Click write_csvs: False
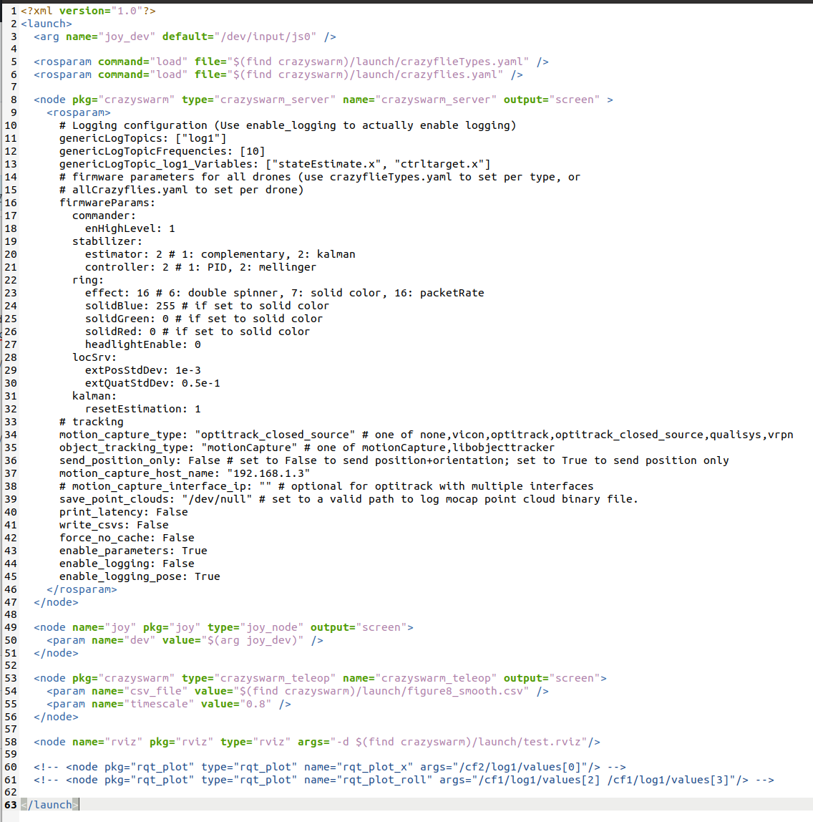813x822 pixels. pyautogui.click(x=114, y=525)
